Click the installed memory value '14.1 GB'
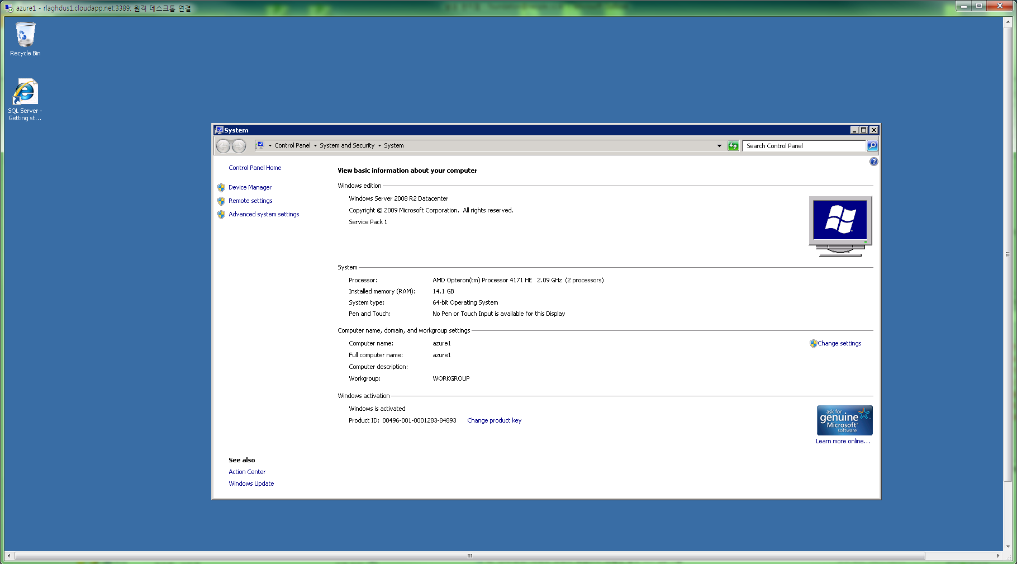1017x564 pixels. pos(443,291)
